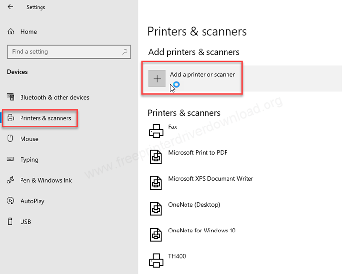Select AutoPlay in the sidebar
The width and height of the screenshot is (351, 274).
tap(32, 201)
